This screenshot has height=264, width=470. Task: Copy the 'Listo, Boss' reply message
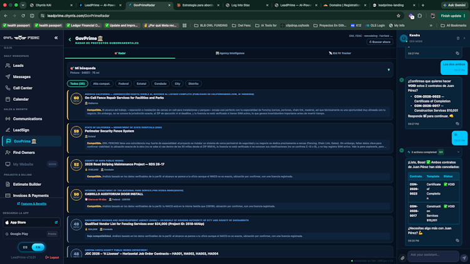point(457,240)
